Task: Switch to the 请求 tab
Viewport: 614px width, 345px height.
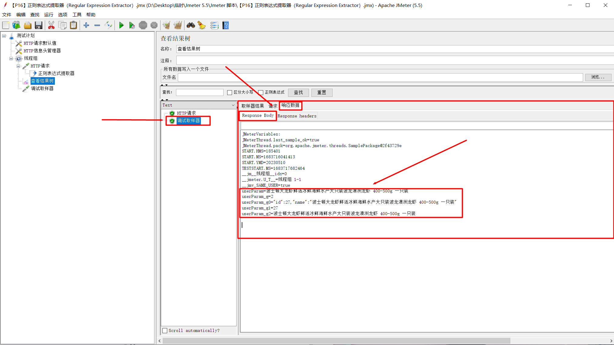Action: [273, 106]
